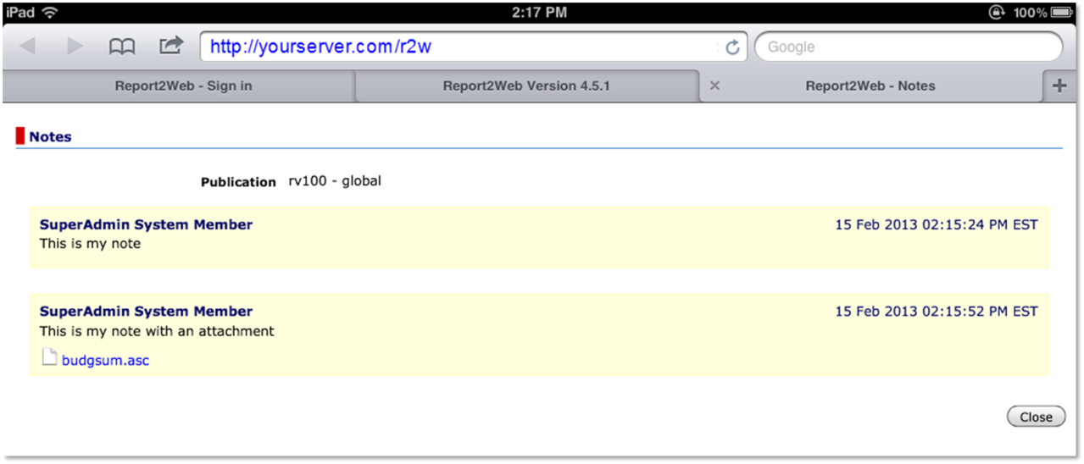The height and width of the screenshot is (464, 1084).
Task: Tap the Google search field
Action: point(908,47)
